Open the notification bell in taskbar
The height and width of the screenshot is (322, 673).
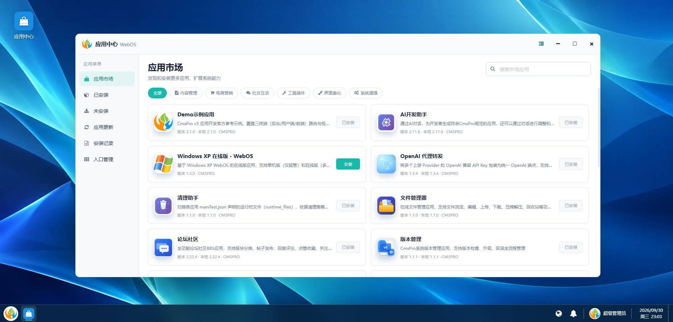[573, 314]
